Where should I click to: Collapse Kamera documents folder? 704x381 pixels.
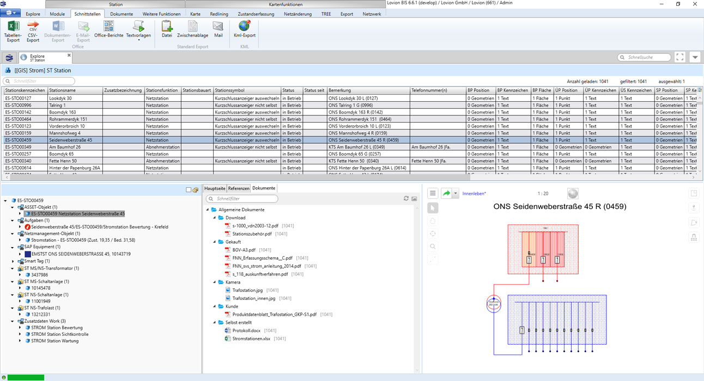click(215, 282)
